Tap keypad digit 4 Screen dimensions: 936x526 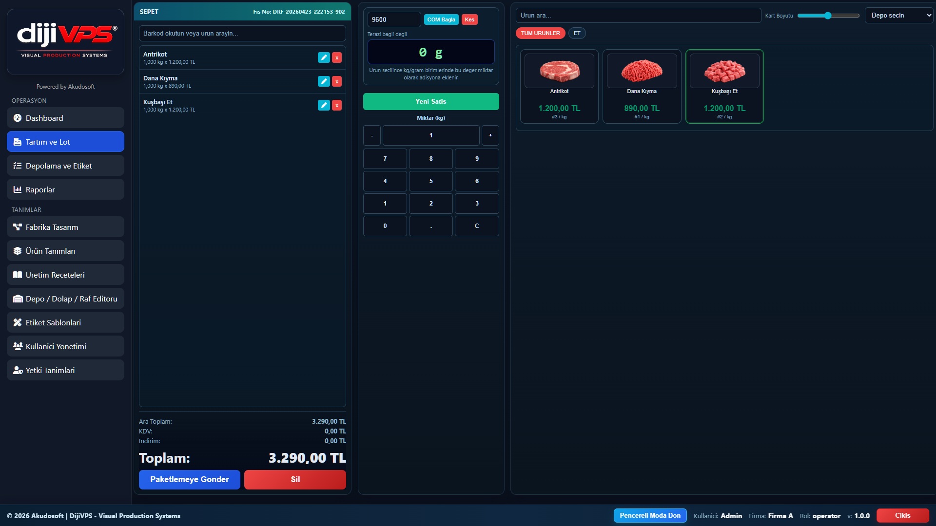(x=385, y=181)
